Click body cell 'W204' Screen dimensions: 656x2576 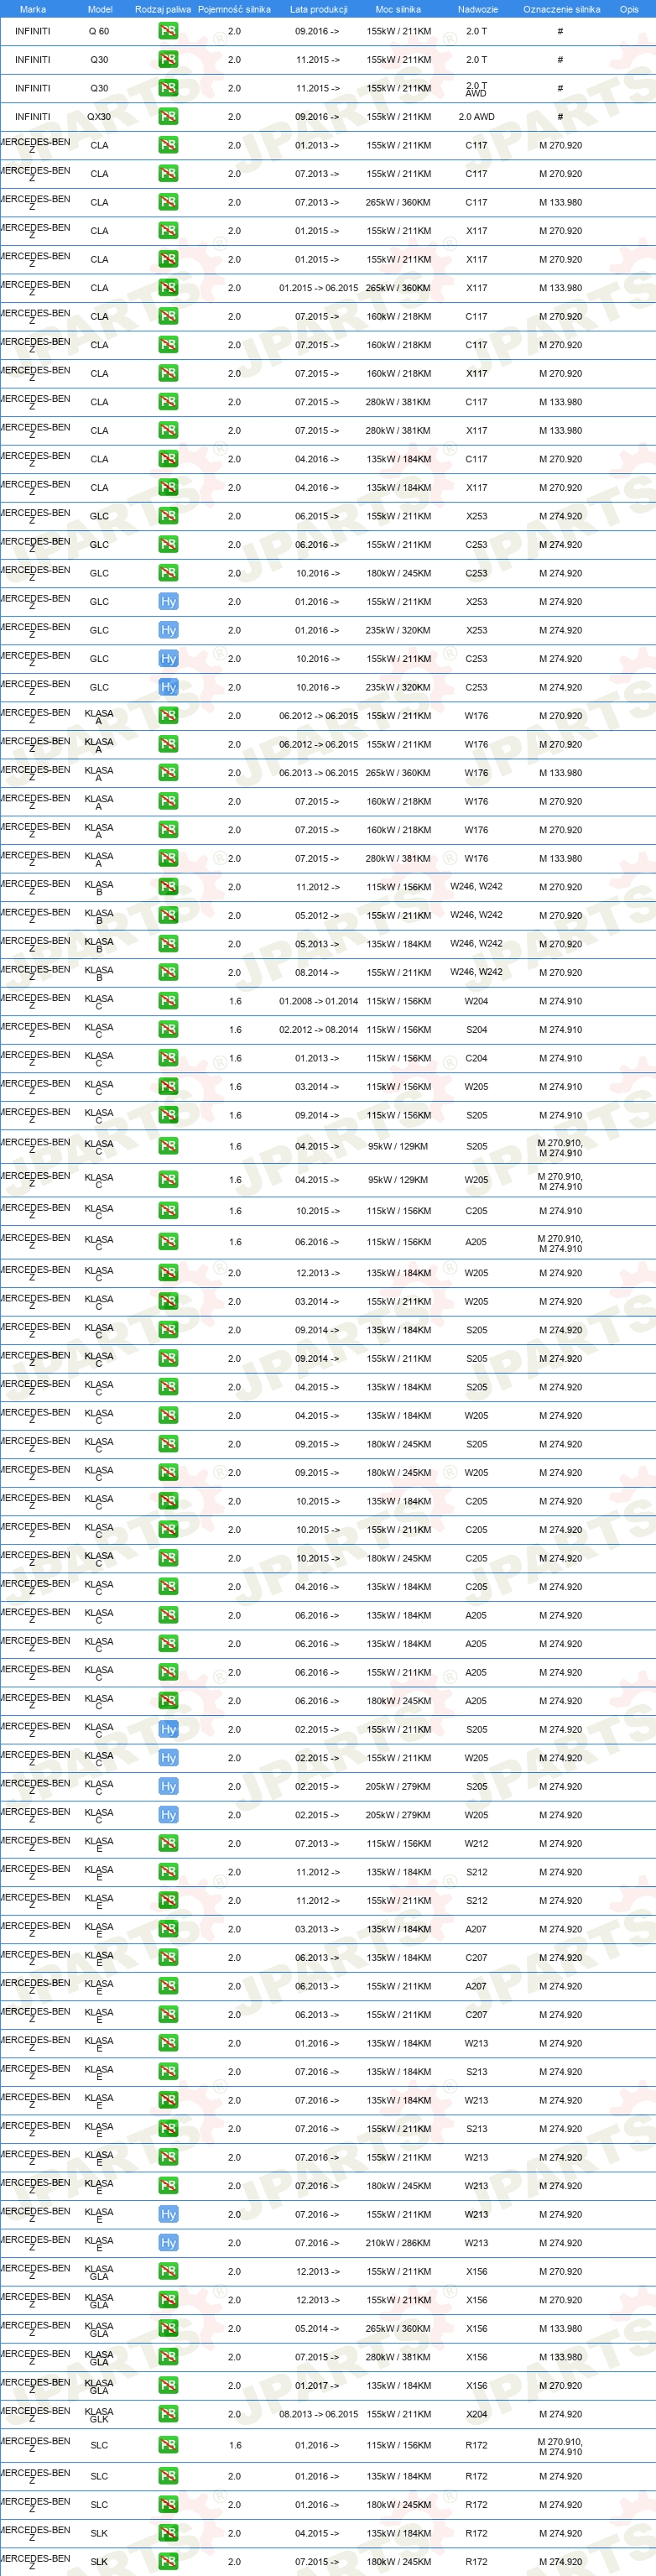(x=477, y=1001)
